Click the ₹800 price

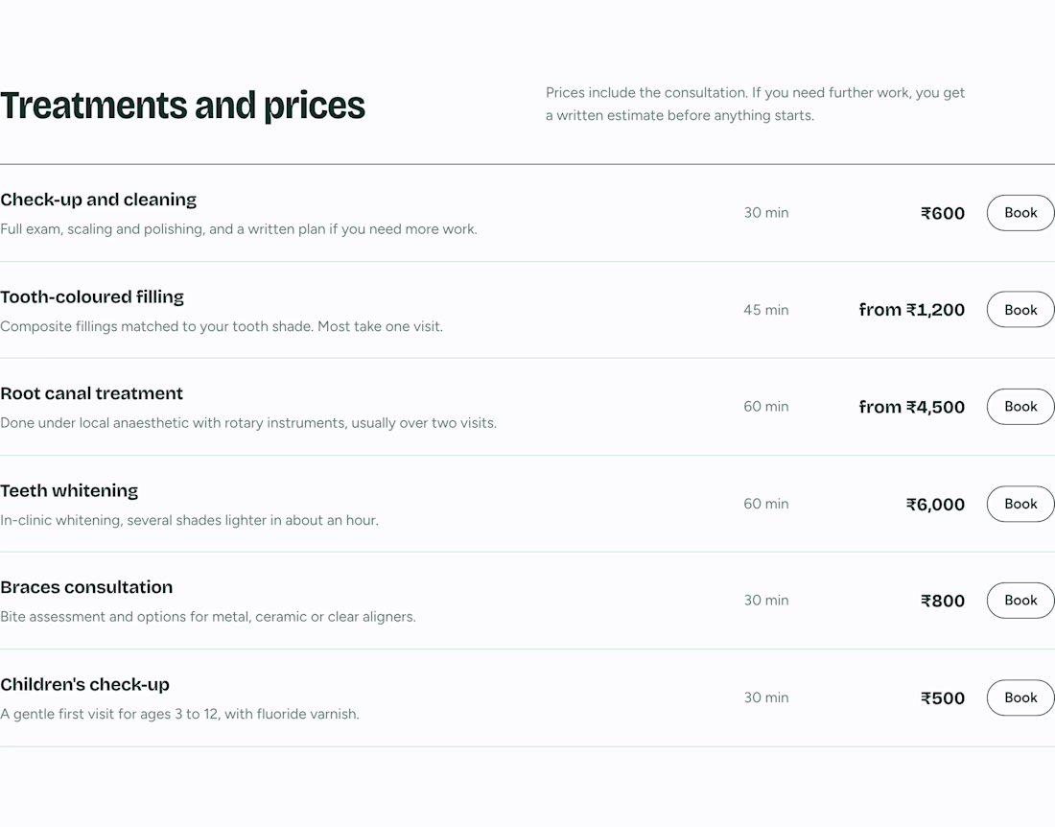[943, 601]
